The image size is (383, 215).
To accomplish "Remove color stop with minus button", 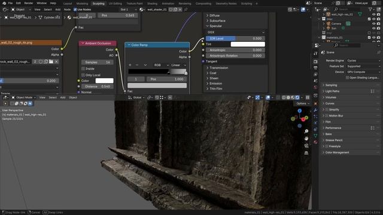I will coord(137,65).
